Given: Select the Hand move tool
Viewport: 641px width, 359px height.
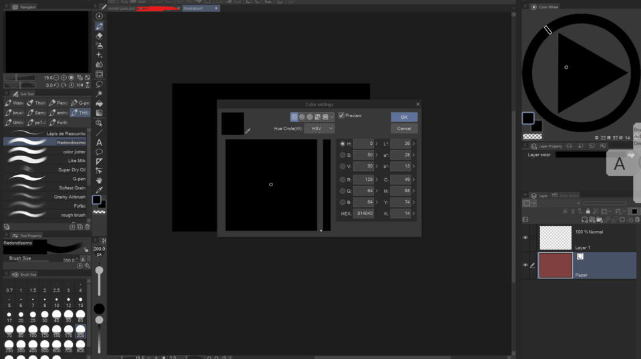Looking at the screenshot, I should click(x=99, y=181).
